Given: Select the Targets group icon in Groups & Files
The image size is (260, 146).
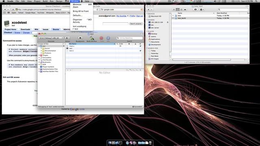Looking at the screenshot, I should pyautogui.click(x=41, y=55).
